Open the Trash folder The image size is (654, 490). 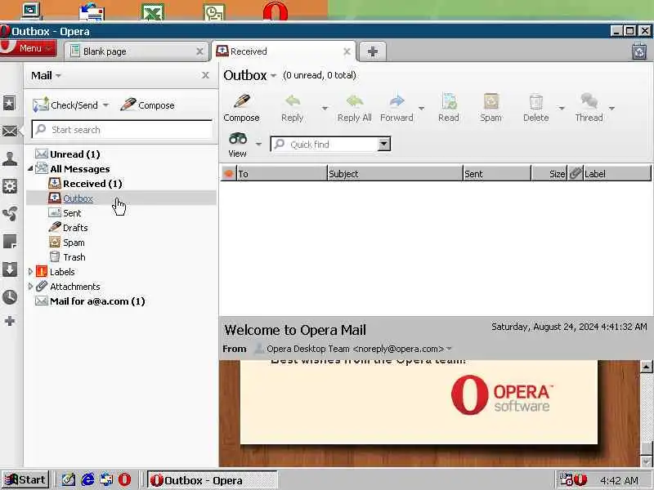coord(67,257)
